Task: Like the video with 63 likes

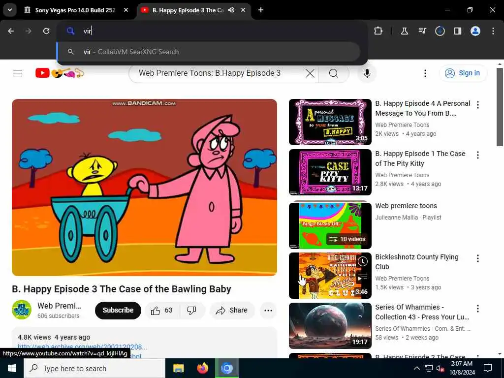Action: click(x=162, y=310)
